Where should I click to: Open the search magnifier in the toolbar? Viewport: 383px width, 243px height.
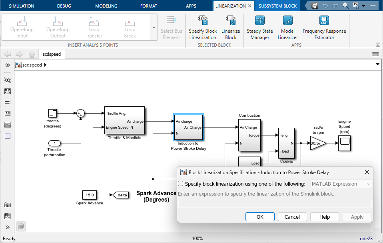point(345,6)
